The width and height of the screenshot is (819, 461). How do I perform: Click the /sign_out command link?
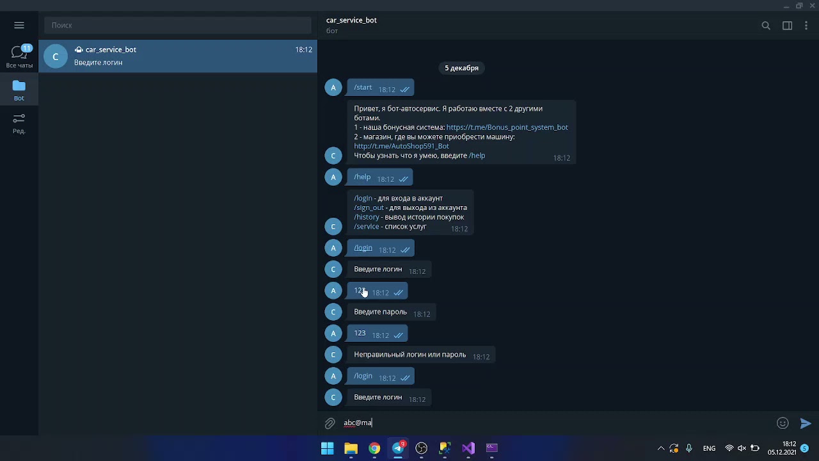pos(369,207)
